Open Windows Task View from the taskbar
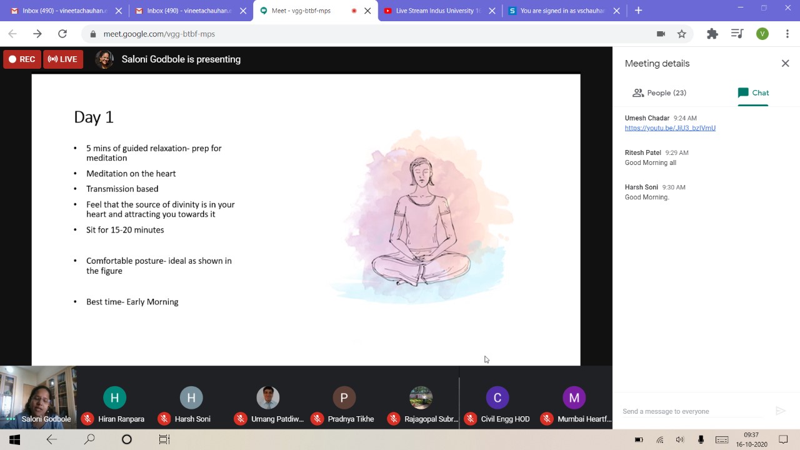Image resolution: width=800 pixels, height=450 pixels. click(x=164, y=439)
